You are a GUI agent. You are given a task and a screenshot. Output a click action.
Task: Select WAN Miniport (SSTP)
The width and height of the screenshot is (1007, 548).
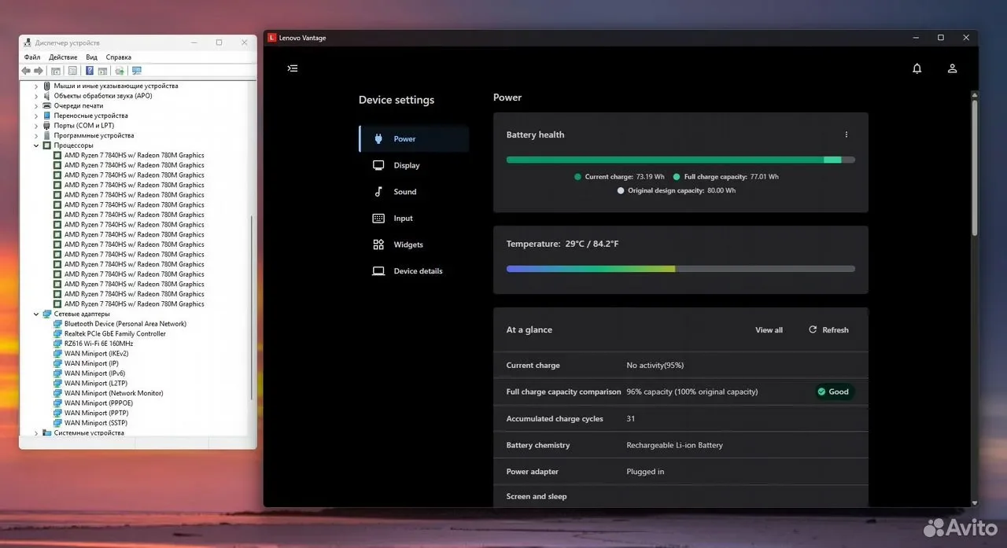(x=95, y=423)
